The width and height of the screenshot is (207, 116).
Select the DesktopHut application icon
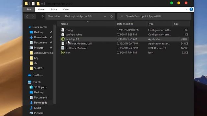click(x=63, y=39)
